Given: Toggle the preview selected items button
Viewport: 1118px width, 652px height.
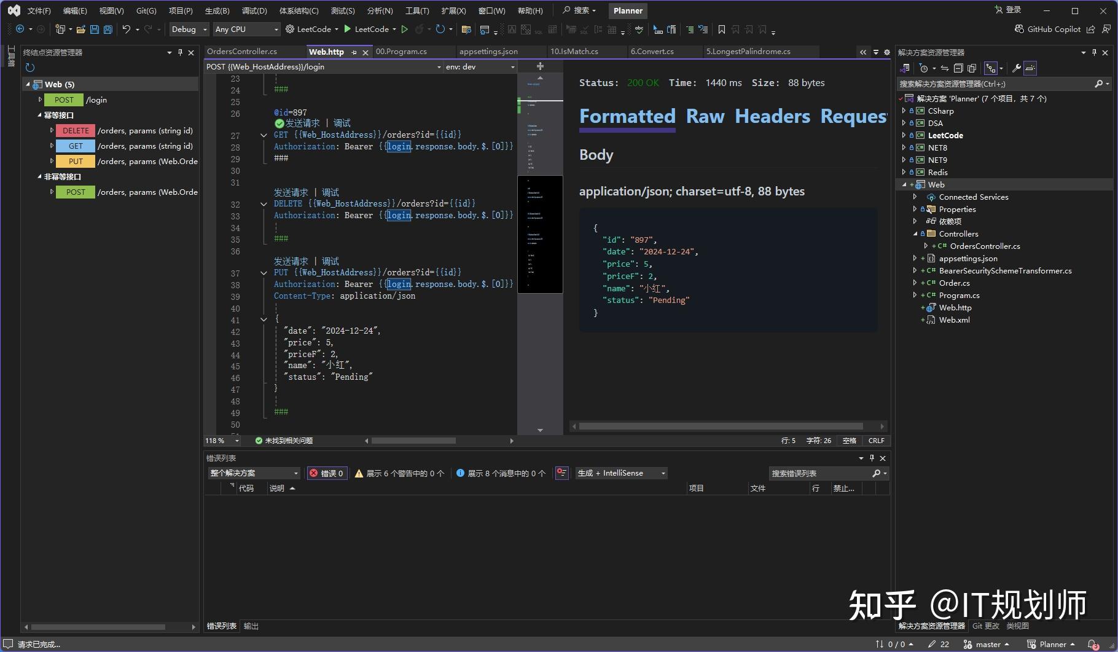Looking at the screenshot, I should pyautogui.click(x=1030, y=68).
